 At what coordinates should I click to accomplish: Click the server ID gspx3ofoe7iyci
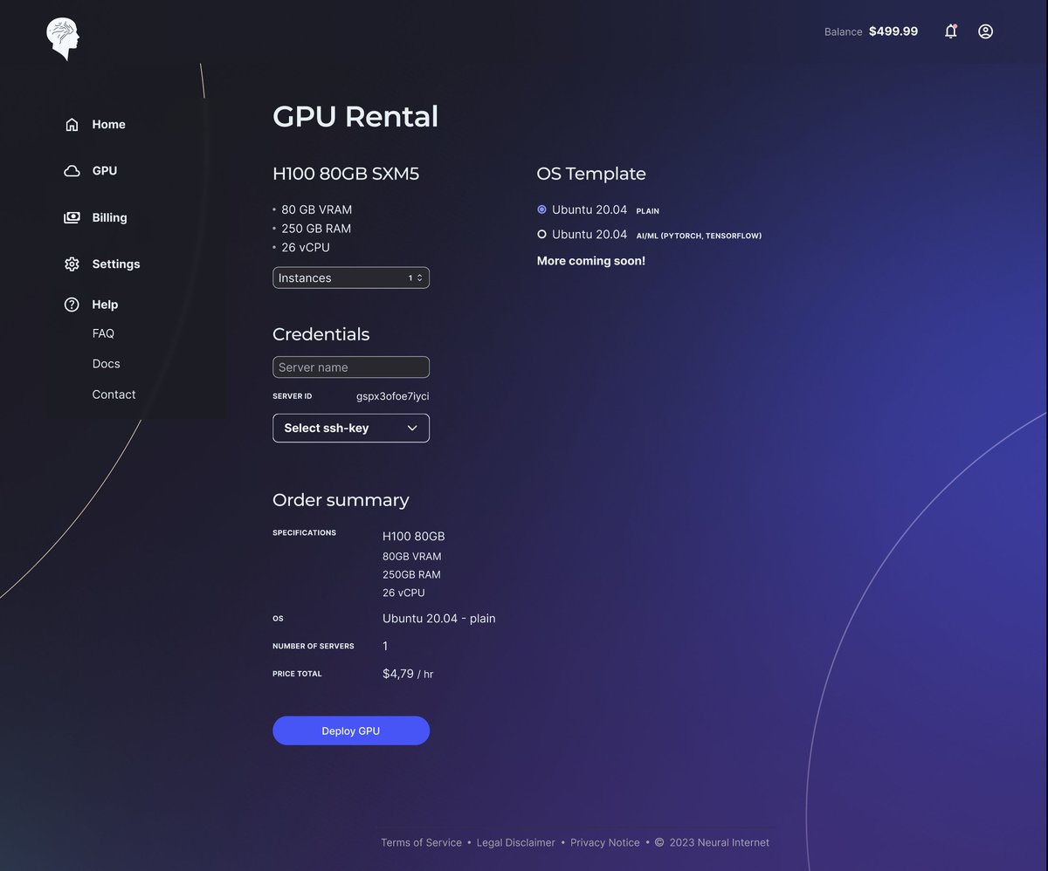click(x=392, y=396)
